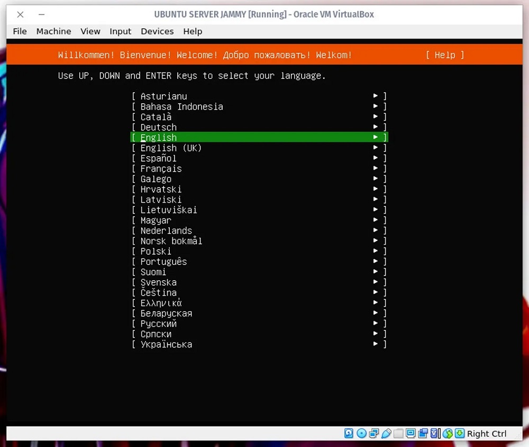The image size is (529, 447).
Task: Close the VirtualBox window
Action: tap(20, 14)
